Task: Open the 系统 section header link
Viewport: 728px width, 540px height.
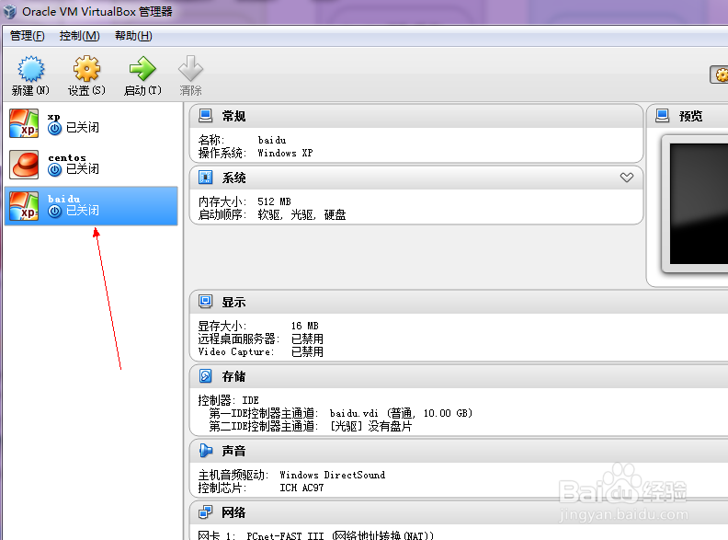Action: tap(233, 178)
